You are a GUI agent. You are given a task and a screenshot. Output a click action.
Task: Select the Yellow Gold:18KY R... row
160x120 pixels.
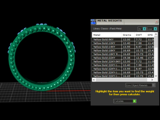[123, 54]
